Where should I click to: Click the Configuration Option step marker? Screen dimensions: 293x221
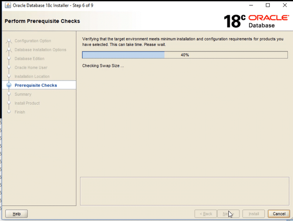tap(9, 41)
